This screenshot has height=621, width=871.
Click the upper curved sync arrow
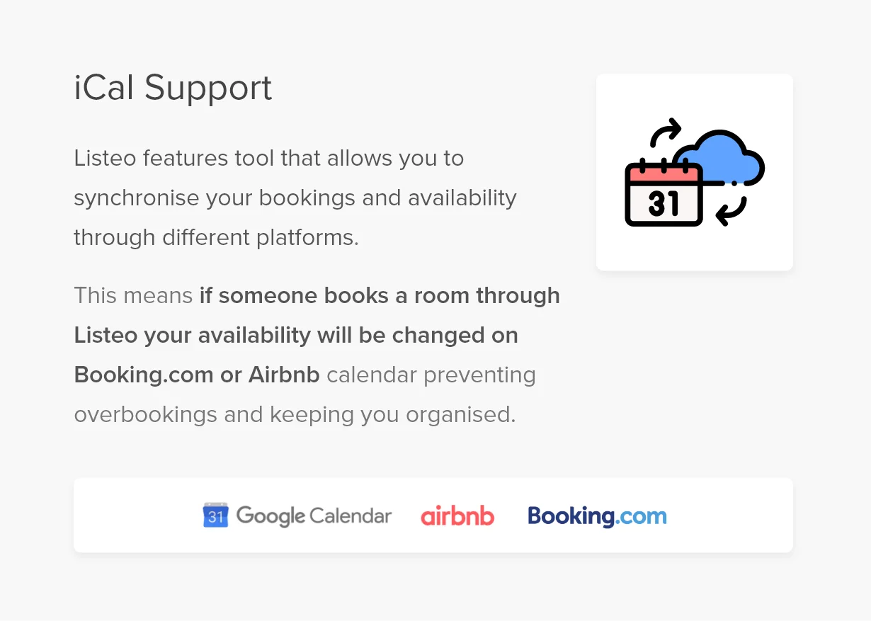pyautogui.click(x=664, y=132)
